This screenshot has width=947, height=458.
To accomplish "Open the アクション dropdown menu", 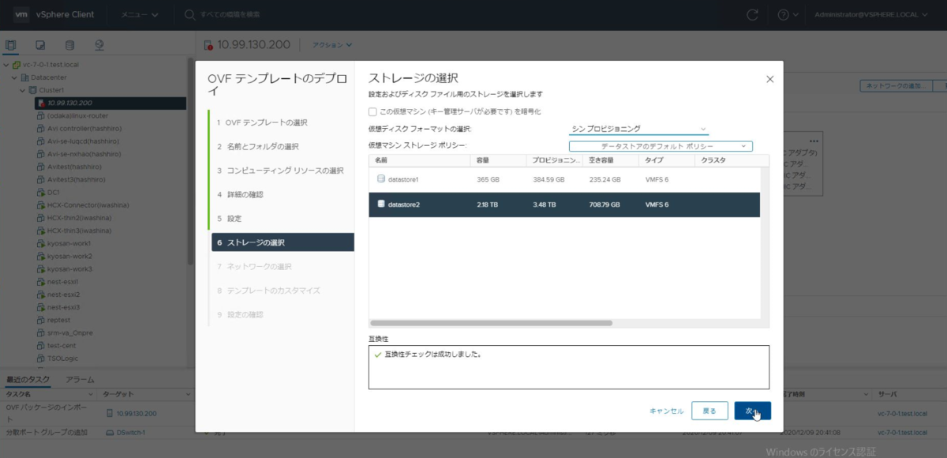I will (332, 45).
